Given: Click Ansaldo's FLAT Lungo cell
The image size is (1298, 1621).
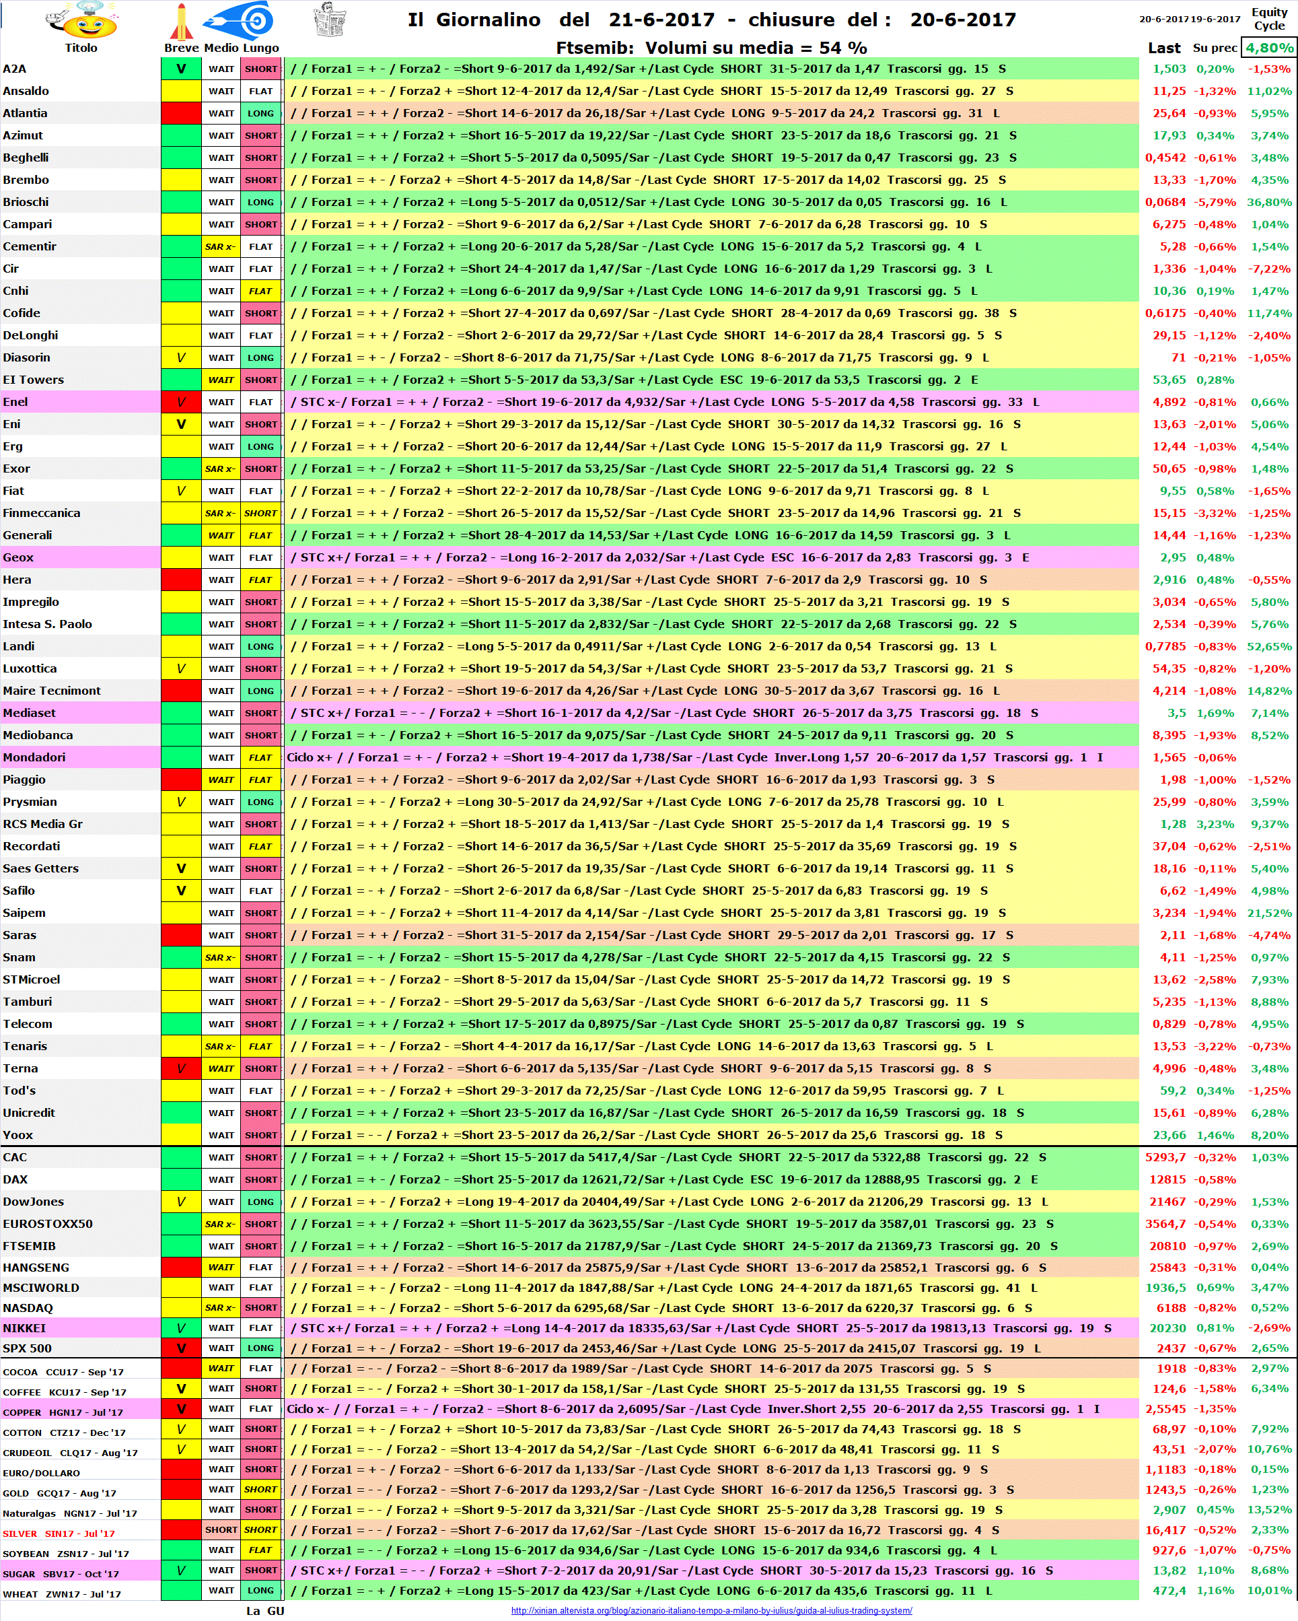Looking at the screenshot, I should [x=261, y=91].
